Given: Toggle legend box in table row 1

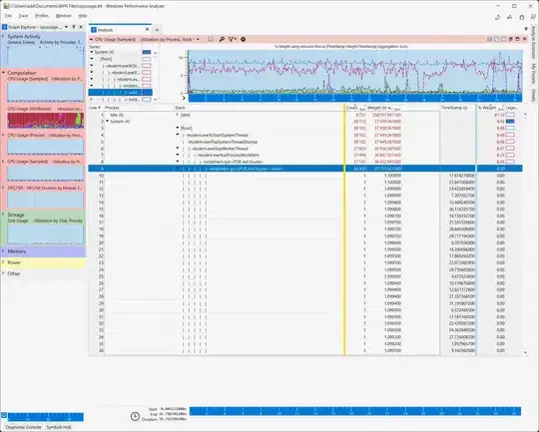Looking at the screenshot, I should tap(510, 115).
